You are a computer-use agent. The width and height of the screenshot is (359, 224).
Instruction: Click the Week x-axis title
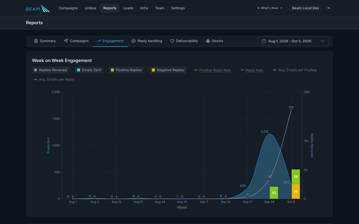point(182,207)
